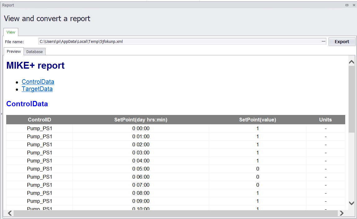The width and height of the screenshot is (357, 219).
Task: Close the Report panel
Action: pyautogui.click(x=354, y=5)
